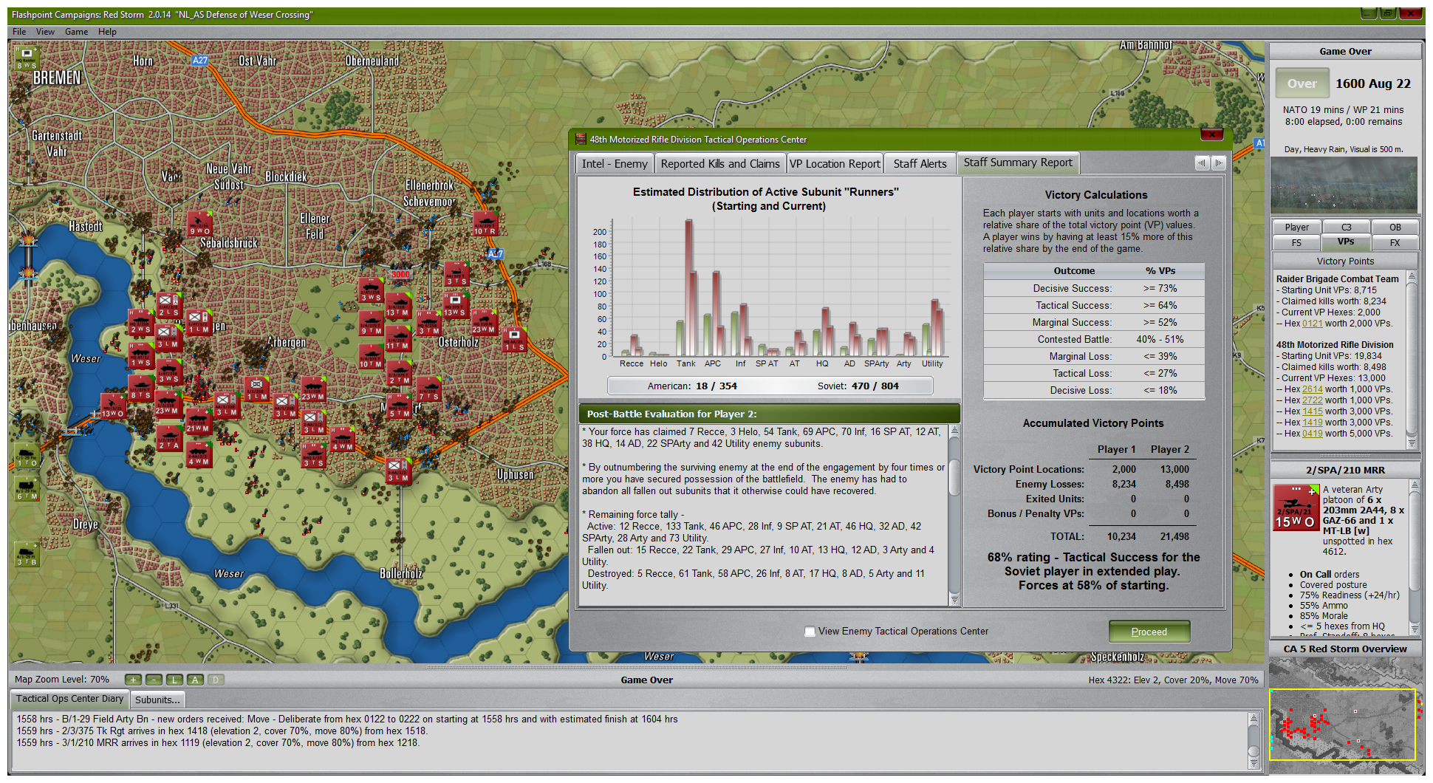1433x783 pixels.
Task: Select the Mtr/2/21 mortar unit near Sebaldsbrück
Action: [x=199, y=223]
